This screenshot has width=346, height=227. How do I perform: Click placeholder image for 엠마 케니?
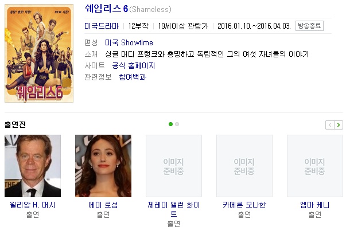(315, 166)
